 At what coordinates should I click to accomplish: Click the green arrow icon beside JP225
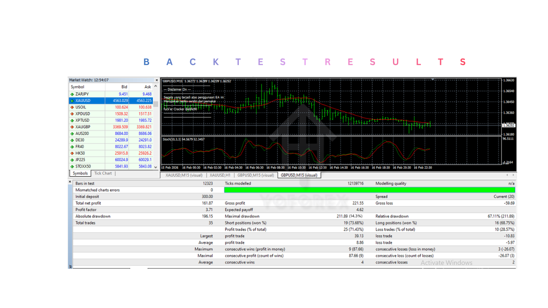click(72, 160)
